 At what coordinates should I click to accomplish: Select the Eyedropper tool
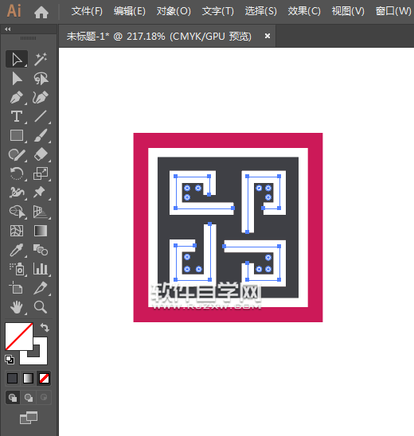[17, 250]
